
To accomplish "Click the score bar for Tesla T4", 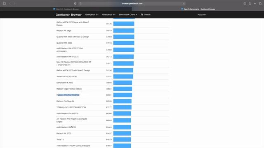I will click(122, 140).
